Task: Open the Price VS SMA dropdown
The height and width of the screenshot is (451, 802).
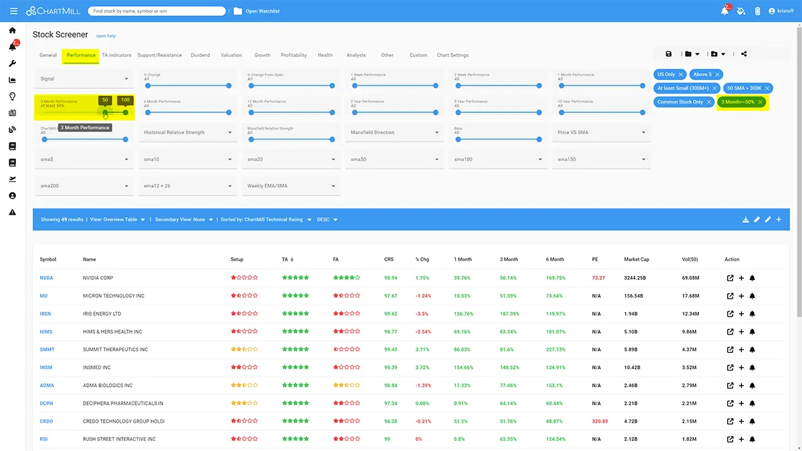Action: click(x=601, y=132)
